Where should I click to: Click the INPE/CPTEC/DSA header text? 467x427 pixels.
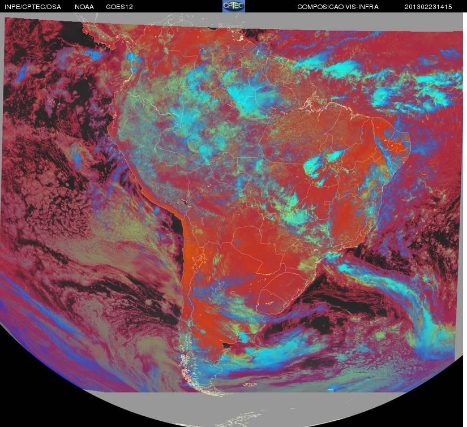[33, 7]
